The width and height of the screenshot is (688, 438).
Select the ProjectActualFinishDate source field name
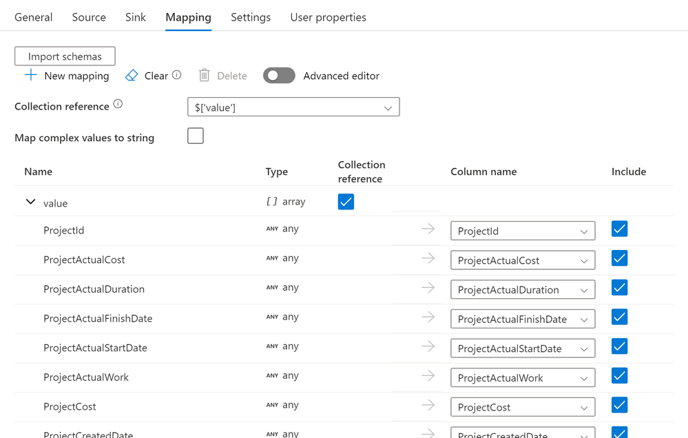[98, 319]
